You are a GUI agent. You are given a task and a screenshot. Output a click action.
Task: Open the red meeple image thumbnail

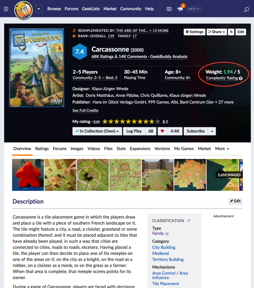(x=28, y=175)
